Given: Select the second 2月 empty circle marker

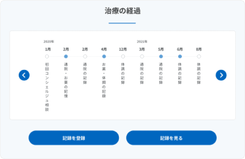Looking at the screenshot, I should pyautogui.click(x=85, y=56).
